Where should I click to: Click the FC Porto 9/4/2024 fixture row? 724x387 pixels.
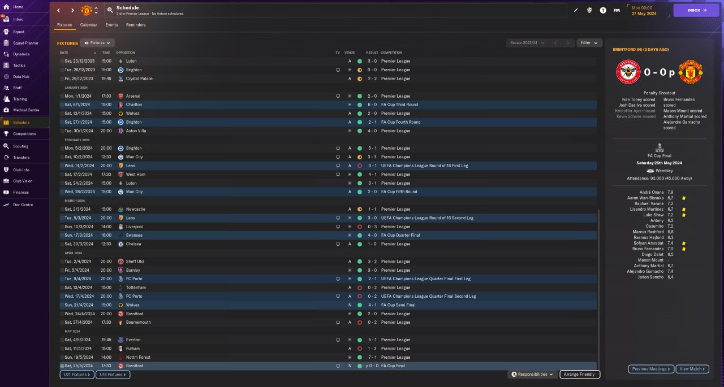(x=327, y=279)
